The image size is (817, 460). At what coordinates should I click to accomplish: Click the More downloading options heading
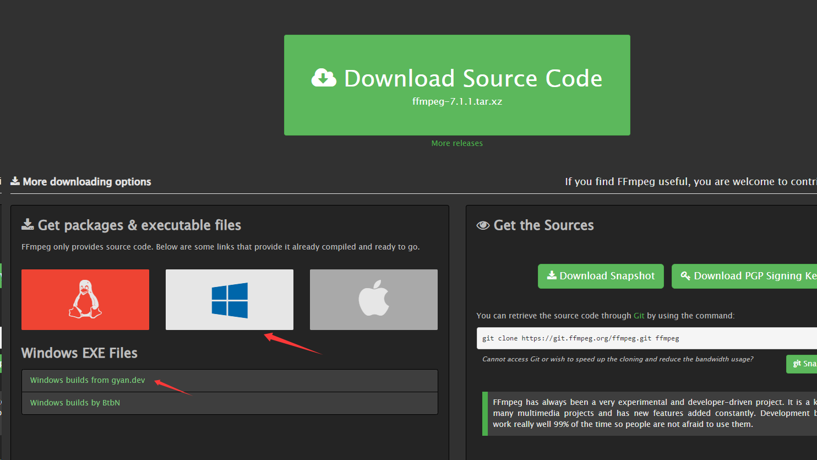[x=87, y=182]
